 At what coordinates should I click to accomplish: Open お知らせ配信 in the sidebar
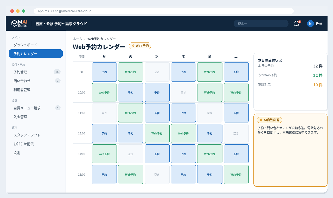tap(36, 144)
